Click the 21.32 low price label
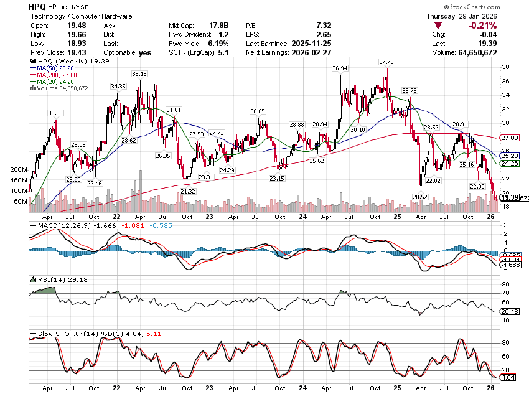The width and height of the screenshot is (529, 394). tap(188, 191)
